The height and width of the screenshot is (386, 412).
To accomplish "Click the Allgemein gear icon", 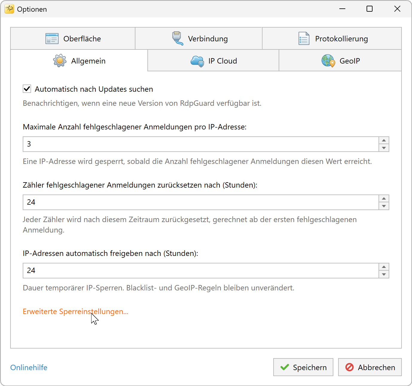I will coord(60,61).
